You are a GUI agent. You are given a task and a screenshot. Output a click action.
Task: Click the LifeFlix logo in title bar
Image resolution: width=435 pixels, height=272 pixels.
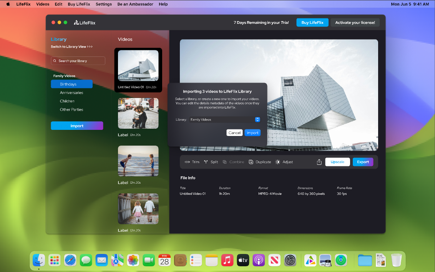tap(85, 23)
